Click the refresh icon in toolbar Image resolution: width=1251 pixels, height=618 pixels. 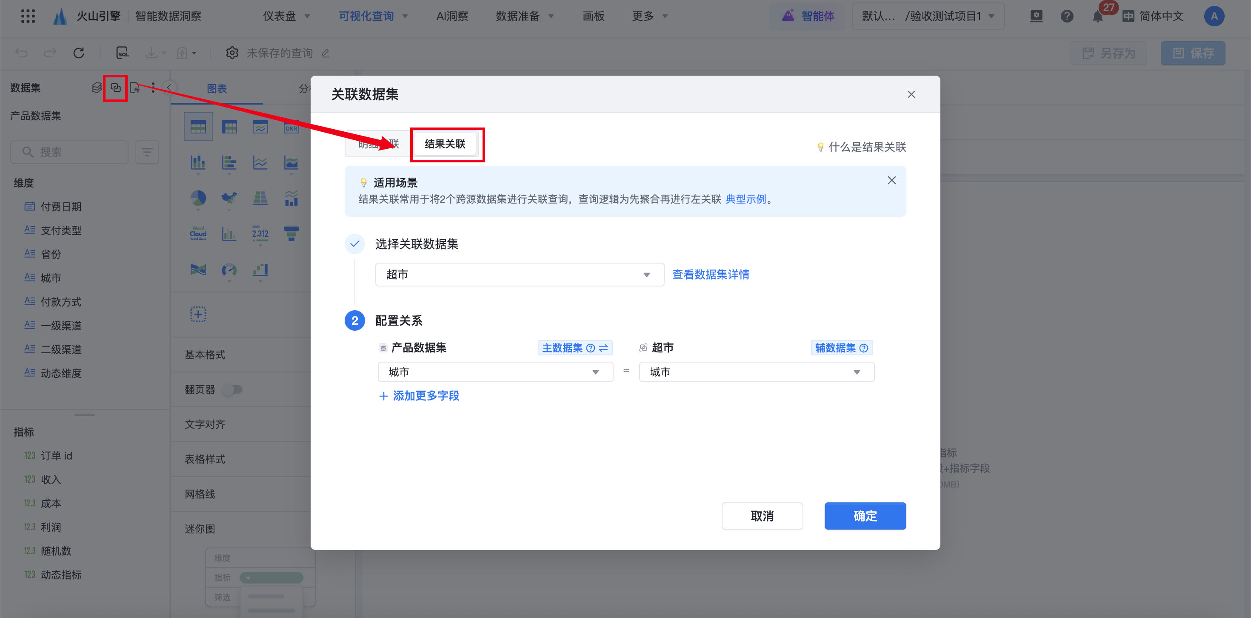point(79,53)
